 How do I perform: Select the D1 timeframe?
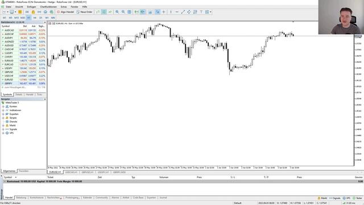(41, 18)
